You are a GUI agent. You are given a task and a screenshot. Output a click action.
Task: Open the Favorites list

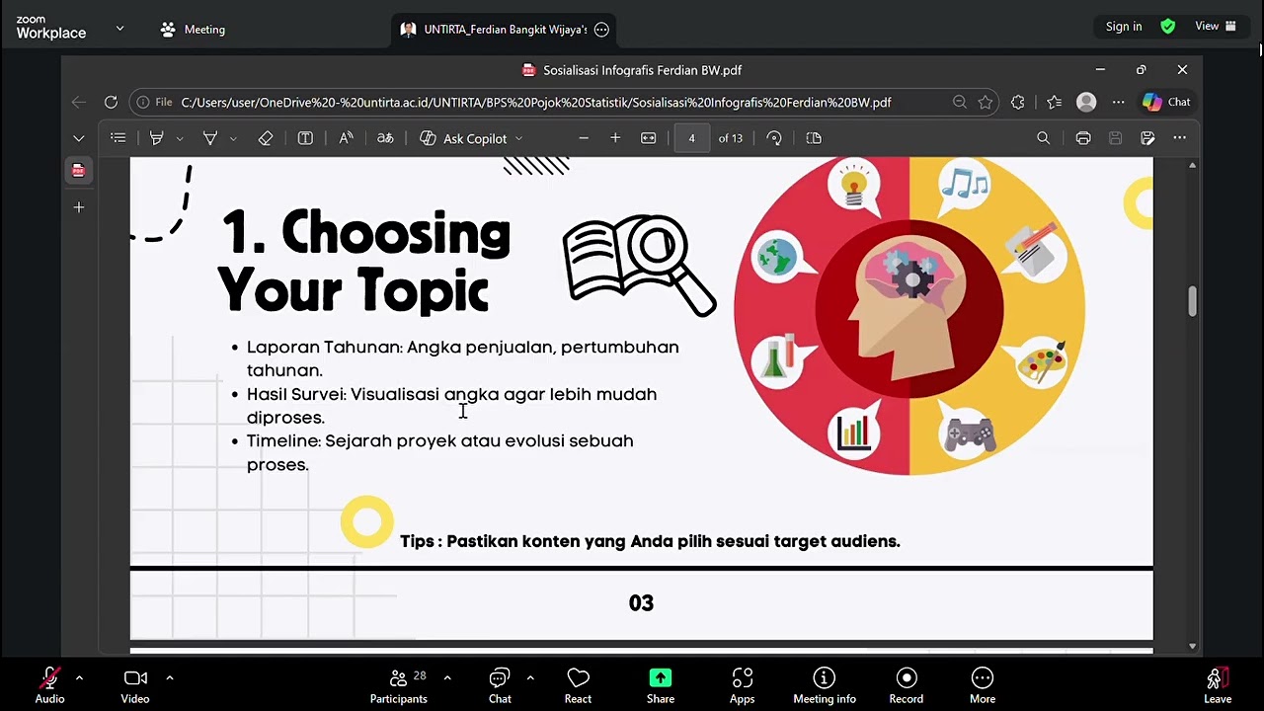(x=1054, y=102)
